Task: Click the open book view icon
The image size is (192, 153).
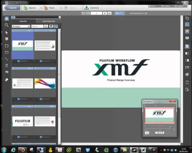Action: tap(187, 60)
